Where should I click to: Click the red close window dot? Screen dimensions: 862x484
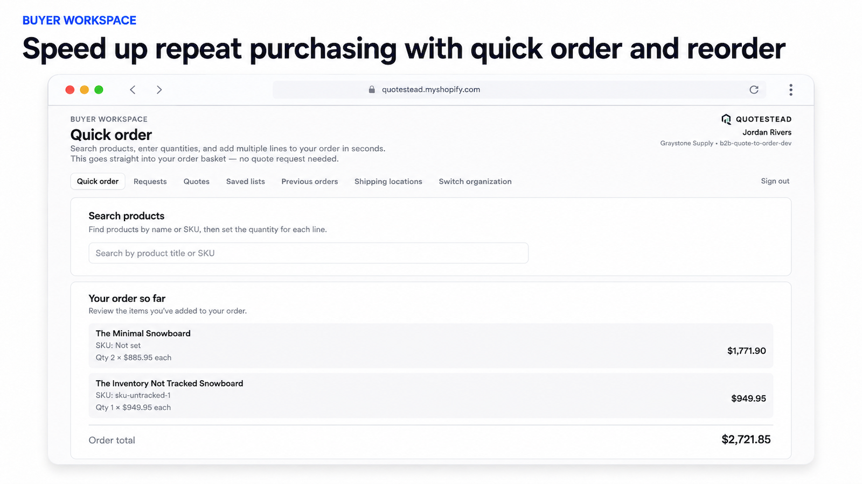(69, 90)
